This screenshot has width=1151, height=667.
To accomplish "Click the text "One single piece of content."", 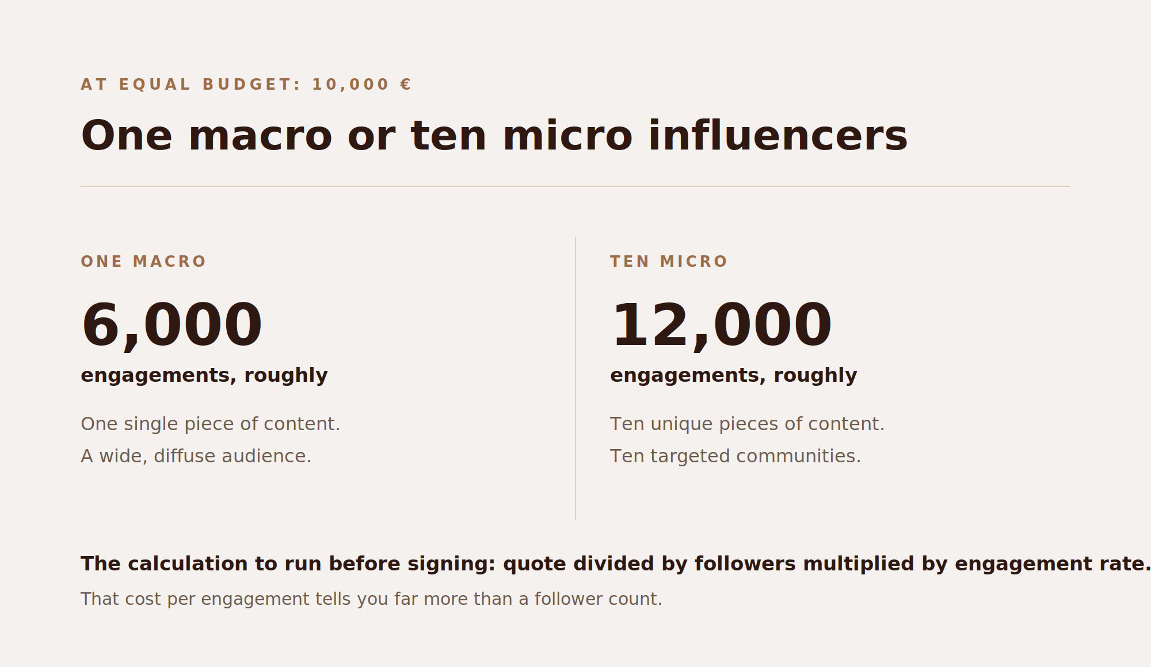I will click(x=211, y=424).
